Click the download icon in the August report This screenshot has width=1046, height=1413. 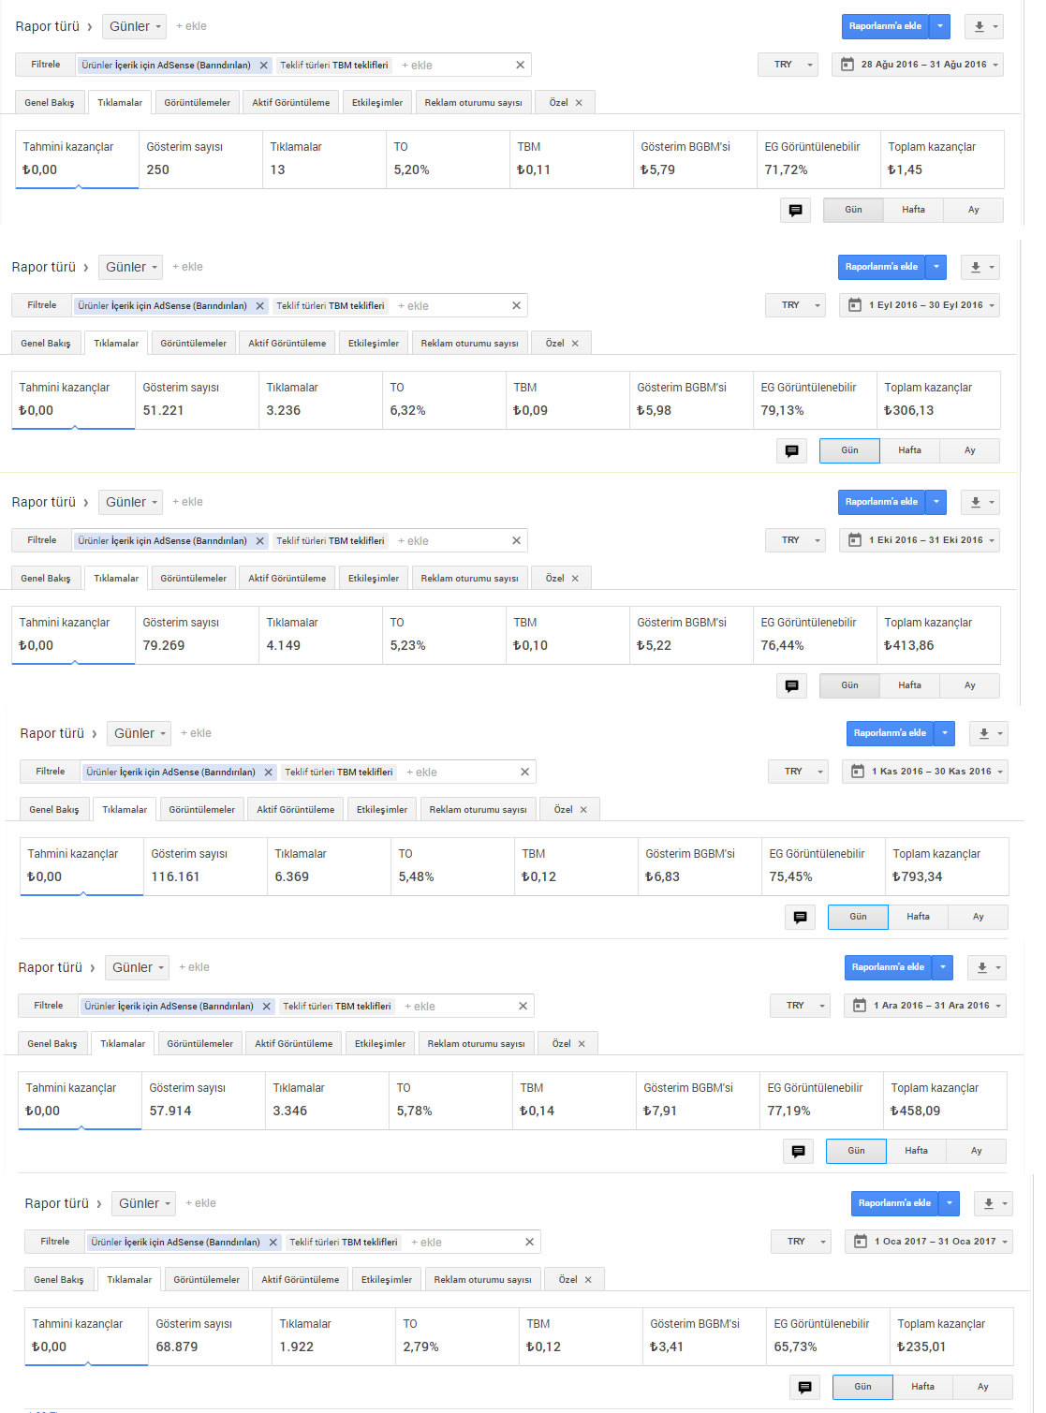click(x=983, y=26)
